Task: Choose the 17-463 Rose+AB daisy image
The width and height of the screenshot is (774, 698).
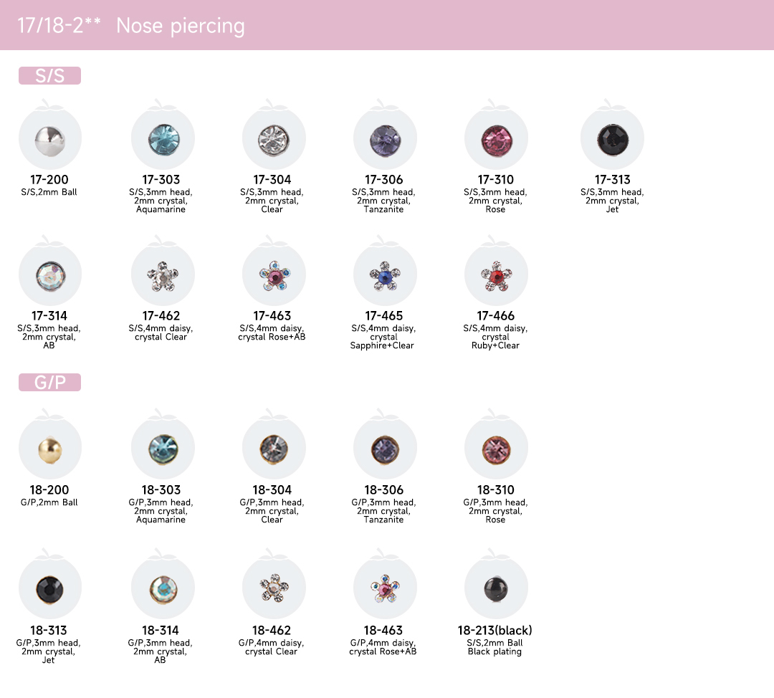Action: (274, 274)
